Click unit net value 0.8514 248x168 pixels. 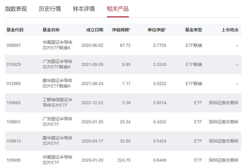coord(160,103)
